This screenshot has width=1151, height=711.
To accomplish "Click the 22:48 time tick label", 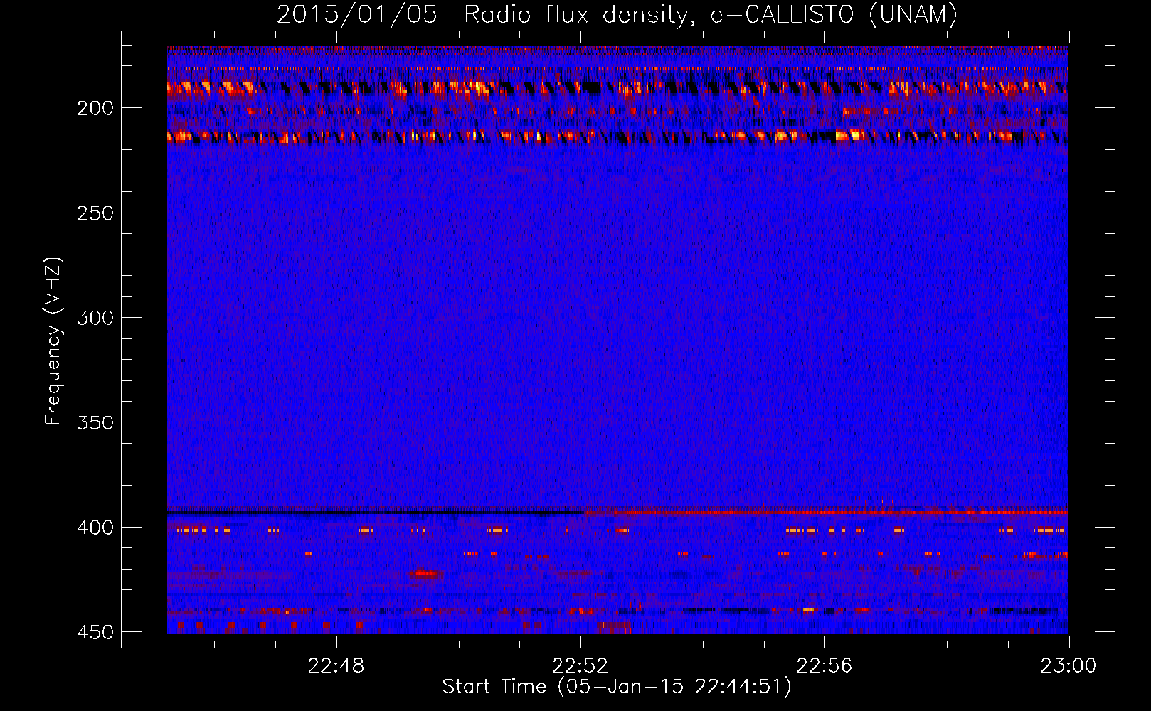I will (x=336, y=666).
